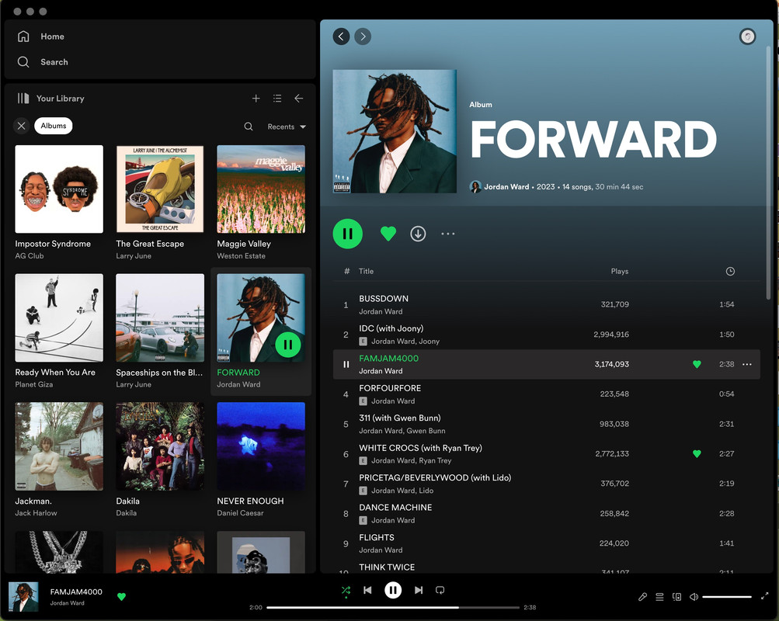The height and width of the screenshot is (621, 779).
Task: Show lyrics with microphone icon
Action: [x=642, y=597]
